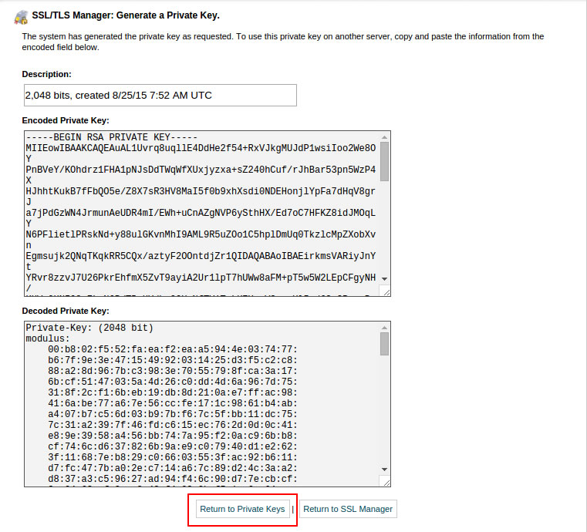
Task: Click scrollbar thumb in Decoded Private Key box
Action: [x=384, y=344]
